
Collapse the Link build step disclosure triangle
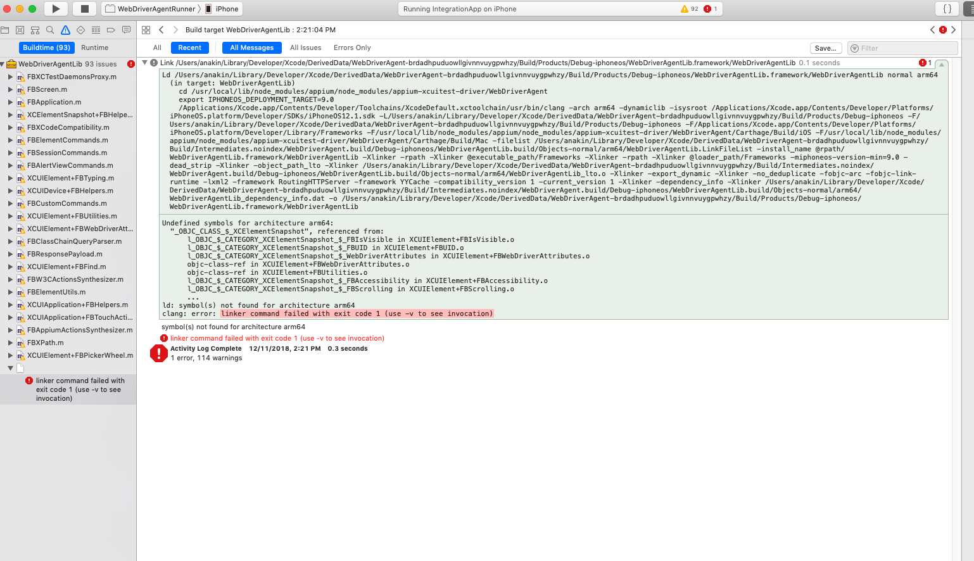pos(145,63)
